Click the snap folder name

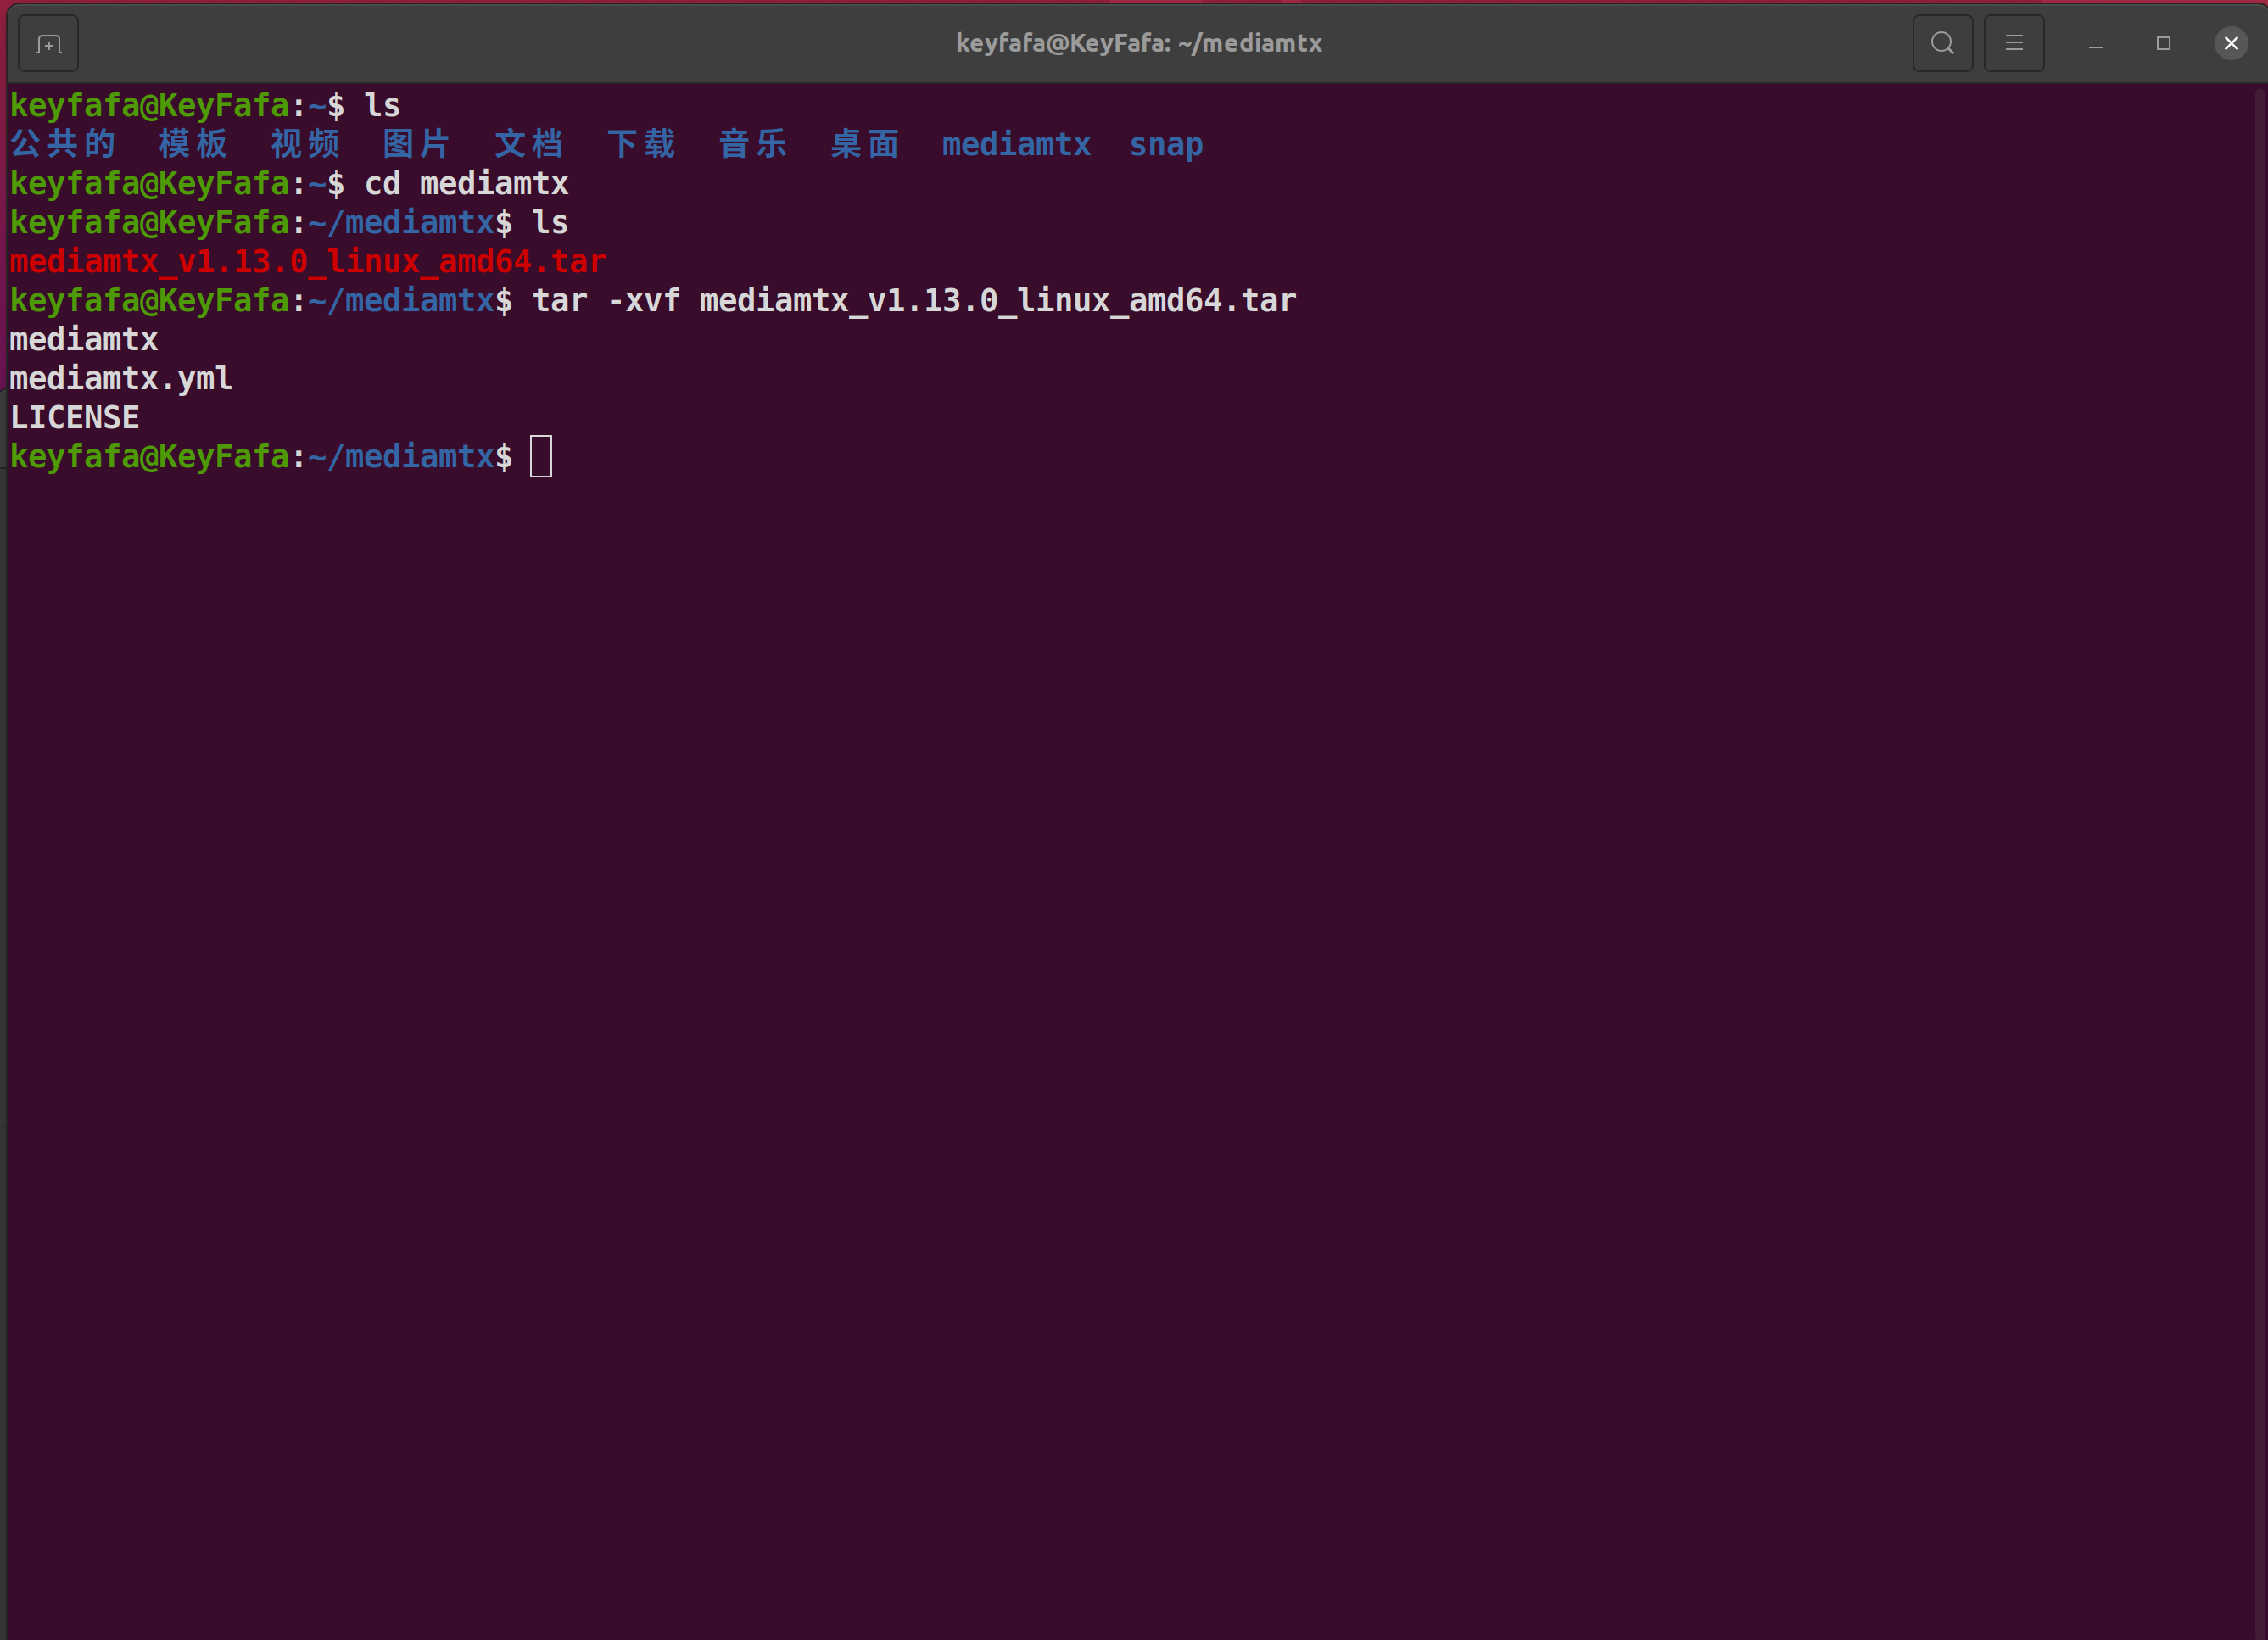pyautogui.click(x=1165, y=144)
